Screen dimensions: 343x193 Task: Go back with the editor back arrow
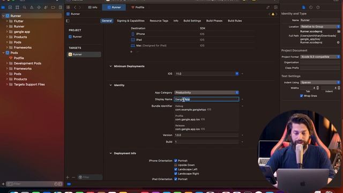75,7
